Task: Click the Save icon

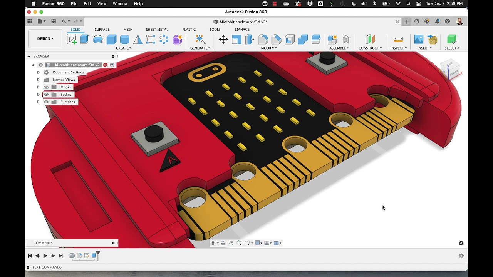Action: (54, 22)
